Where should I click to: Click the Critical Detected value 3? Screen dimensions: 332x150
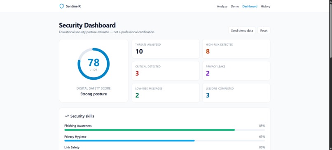tap(137, 73)
